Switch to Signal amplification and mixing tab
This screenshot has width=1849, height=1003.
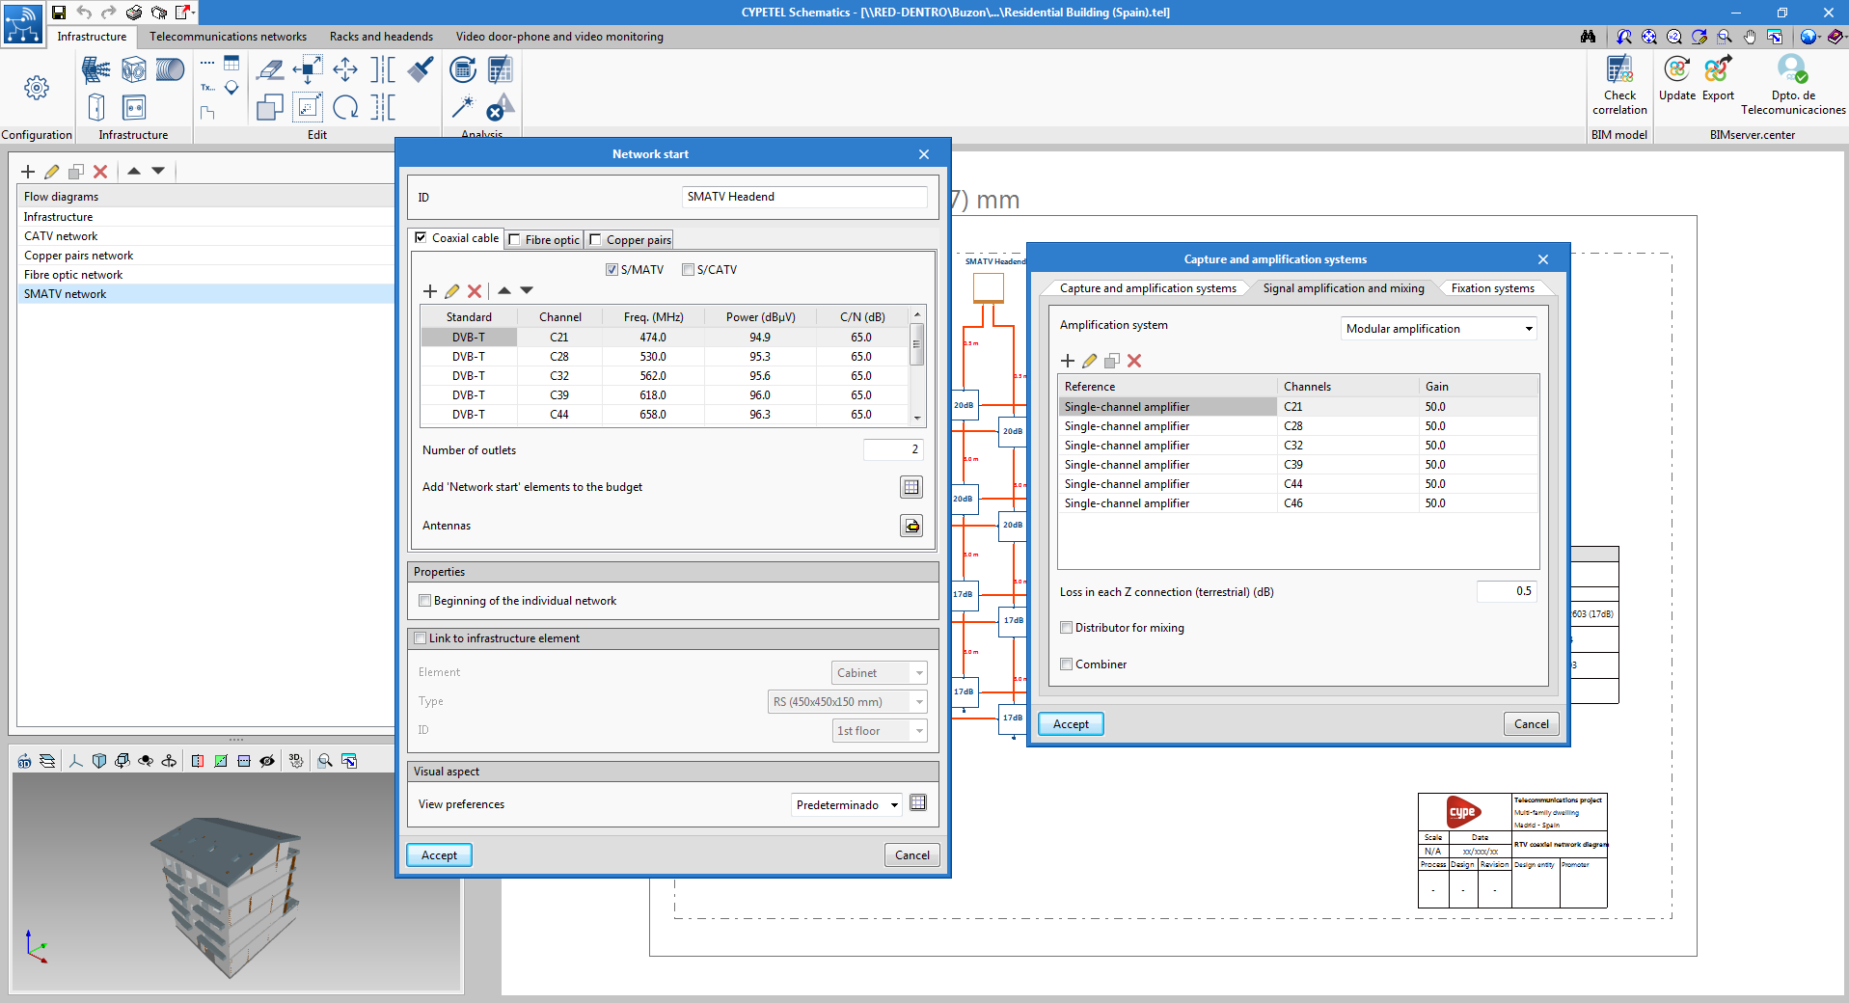1344,288
